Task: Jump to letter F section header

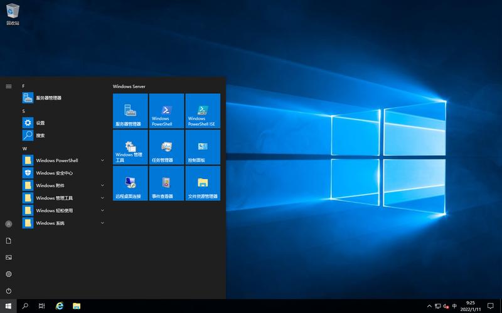Action: pos(23,86)
